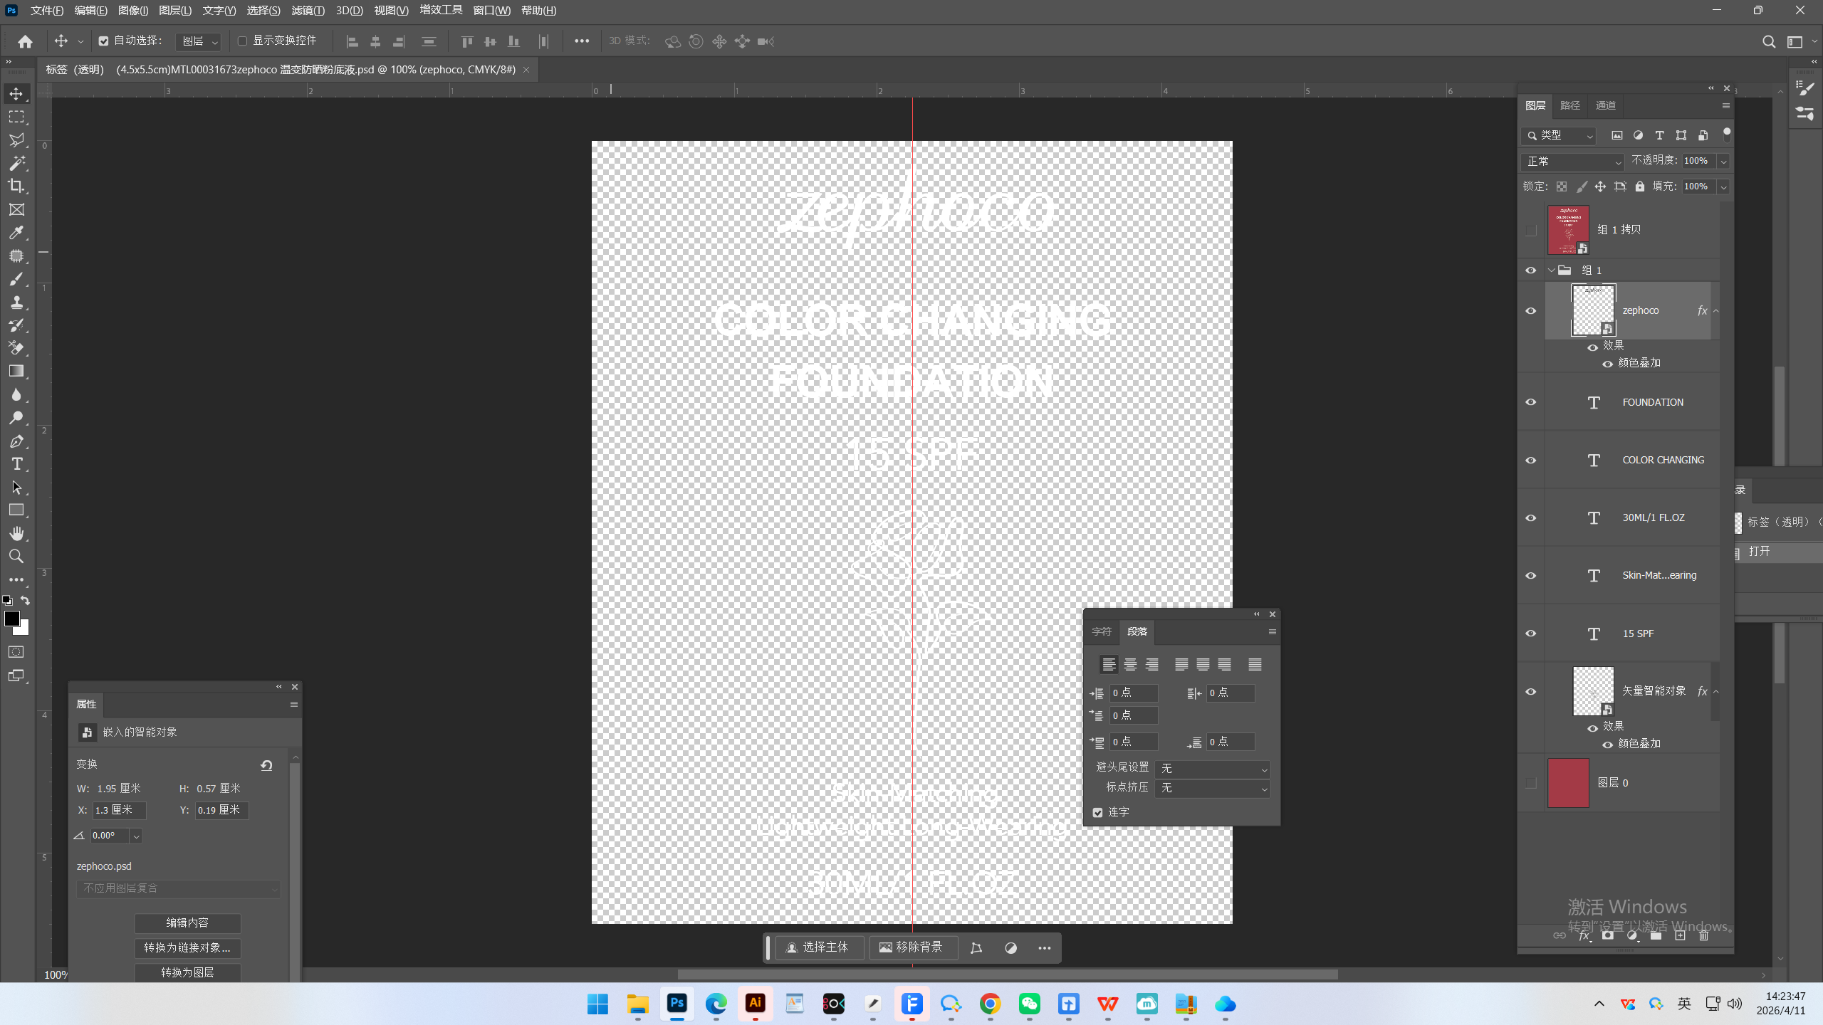Screen dimensions: 1823x1025
Task: Center-align paragraph text
Action: point(1130,665)
